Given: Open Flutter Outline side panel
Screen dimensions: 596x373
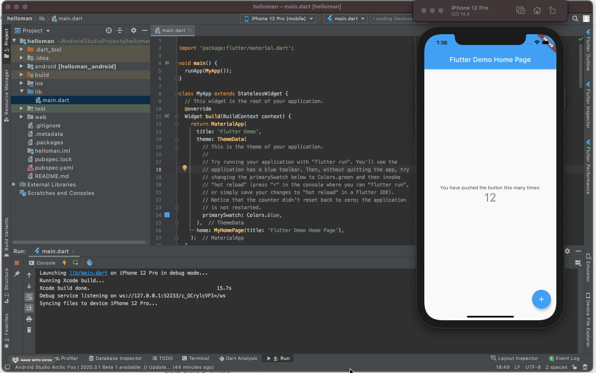Looking at the screenshot, I should coord(588,50).
